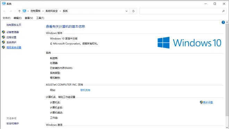
Task: Click the 已安装的内存(RAM) label
Action: coord(61,68)
